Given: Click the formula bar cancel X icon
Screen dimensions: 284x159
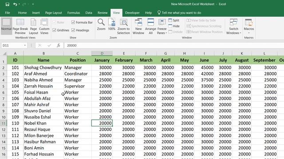Looking at the screenshot, I should tap(40, 45).
